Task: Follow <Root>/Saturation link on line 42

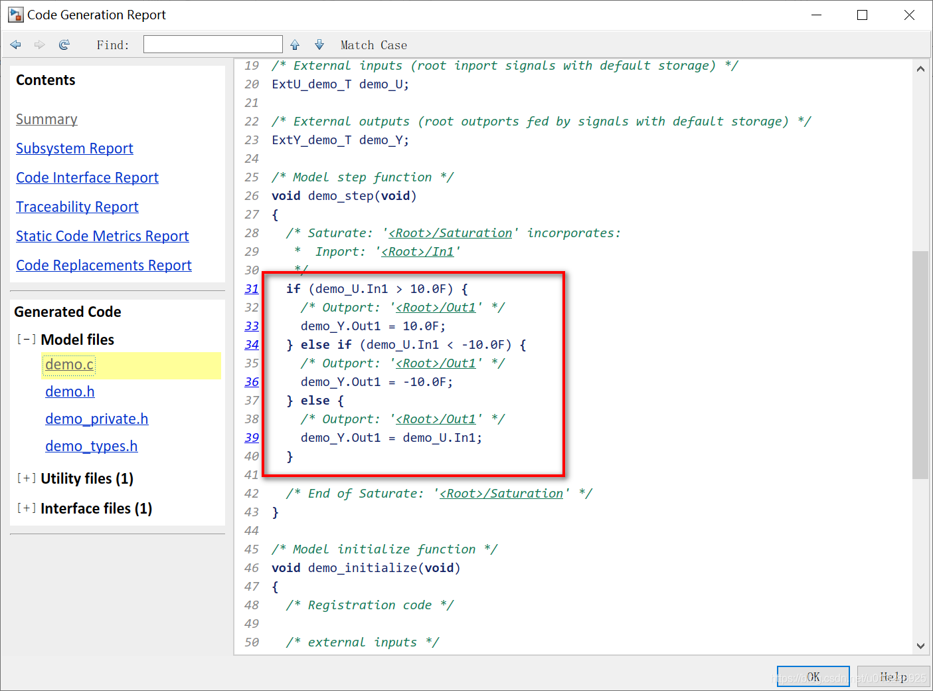Action: [x=501, y=493]
